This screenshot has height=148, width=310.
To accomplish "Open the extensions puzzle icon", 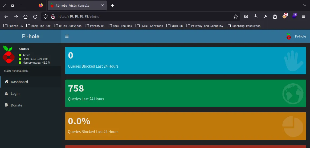I will point(275,17).
